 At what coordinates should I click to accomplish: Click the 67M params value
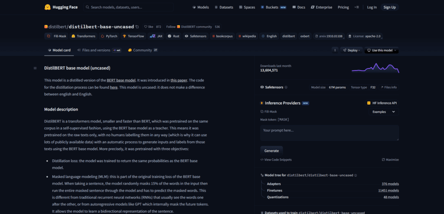tap(337, 87)
